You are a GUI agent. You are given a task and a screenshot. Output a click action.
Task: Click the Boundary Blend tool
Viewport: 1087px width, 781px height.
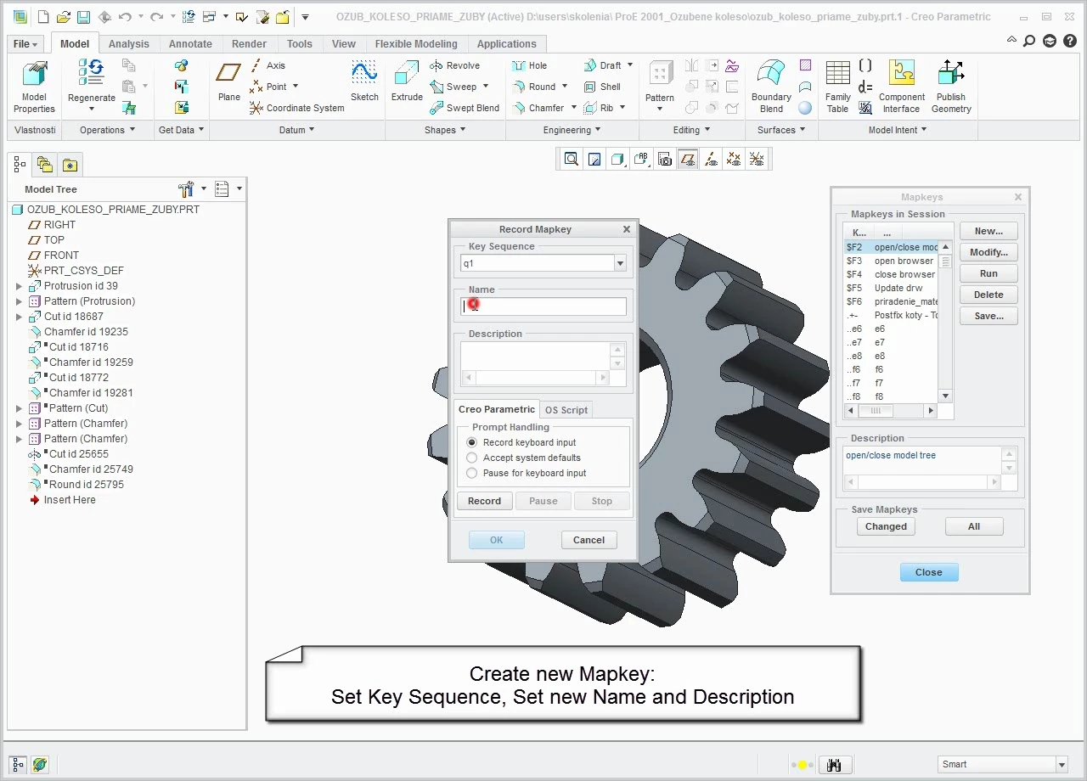coord(771,87)
